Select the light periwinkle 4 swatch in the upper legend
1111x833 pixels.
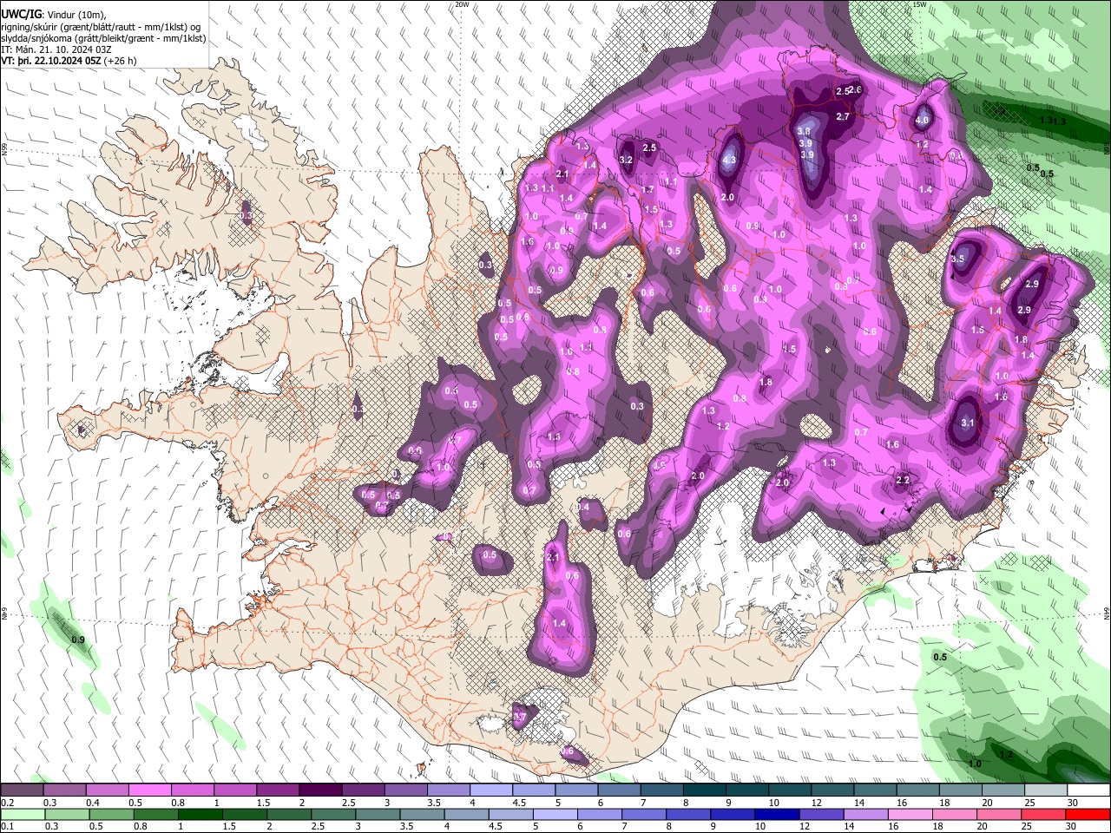(x=491, y=790)
